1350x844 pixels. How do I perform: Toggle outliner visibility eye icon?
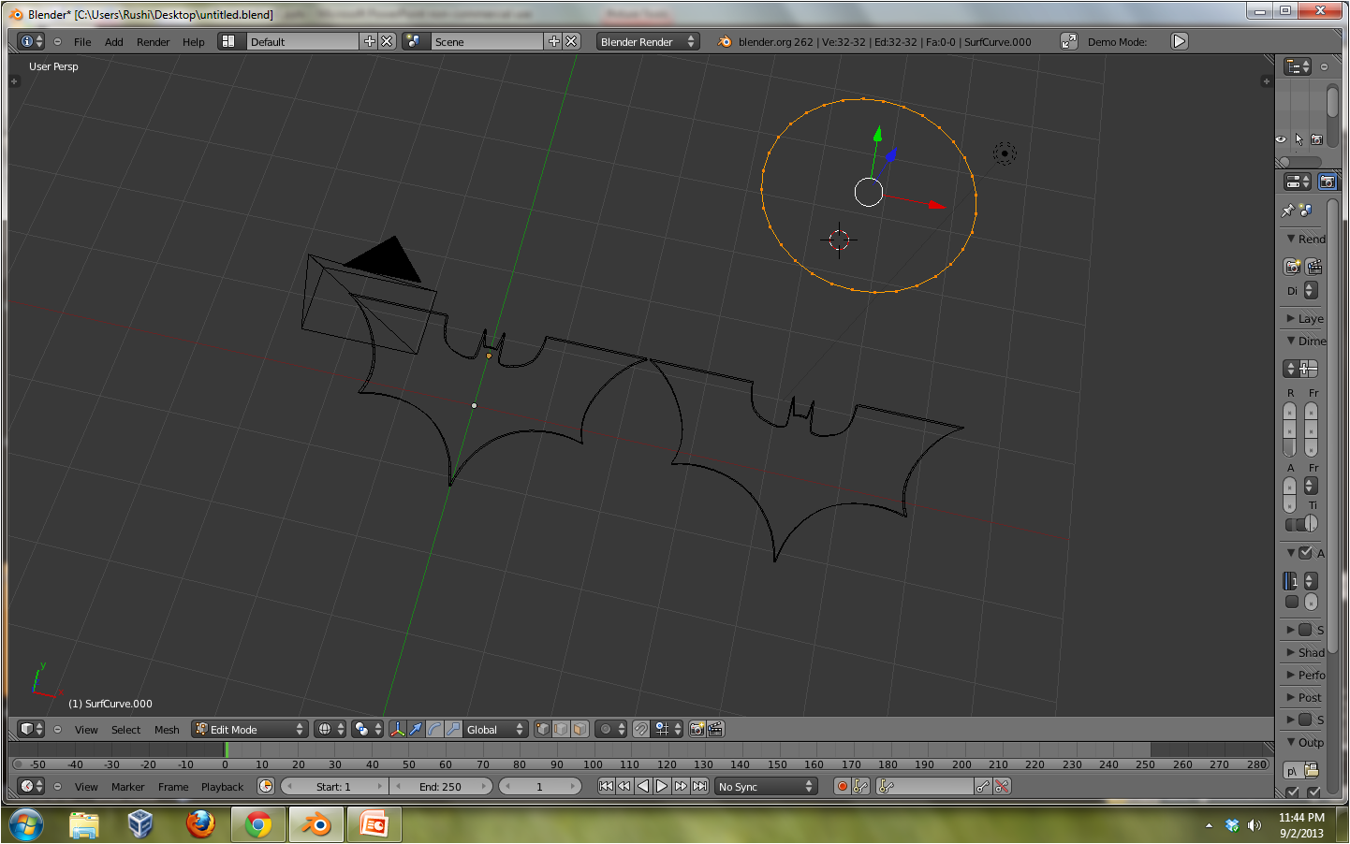(x=1281, y=139)
